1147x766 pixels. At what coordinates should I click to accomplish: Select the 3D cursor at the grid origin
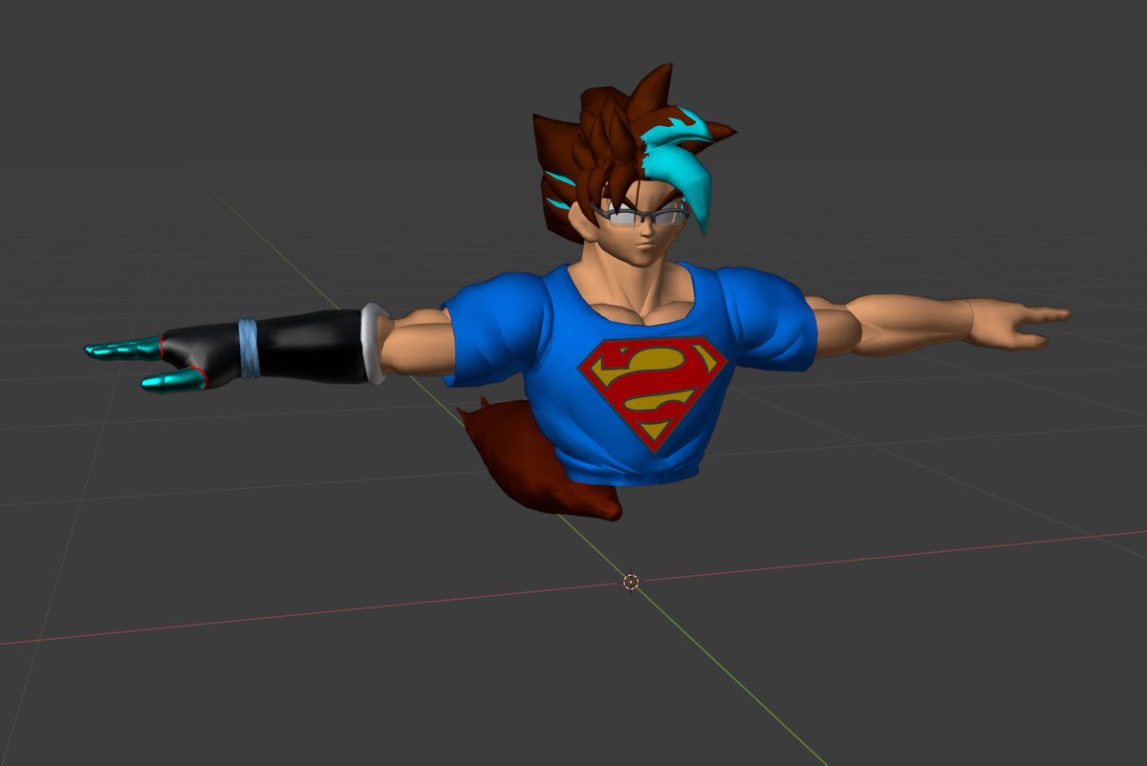[x=631, y=582]
